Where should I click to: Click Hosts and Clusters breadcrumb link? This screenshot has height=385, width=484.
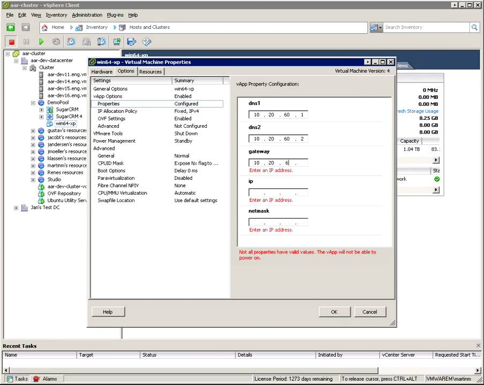[x=149, y=27]
